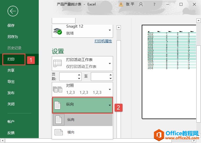This screenshot has width=201, height=143.
Task: Open the 纵向 orientation dropdown
Action: pos(82,105)
